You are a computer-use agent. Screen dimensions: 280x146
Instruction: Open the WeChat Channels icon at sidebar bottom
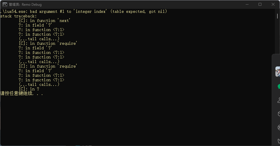click(279, 141)
